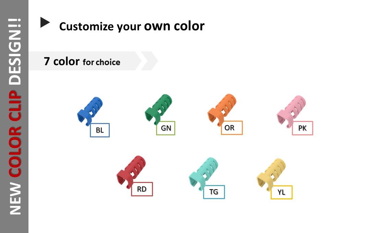
Task: Click the chevron arrow beside the banner
Action: click(x=150, y=61)
